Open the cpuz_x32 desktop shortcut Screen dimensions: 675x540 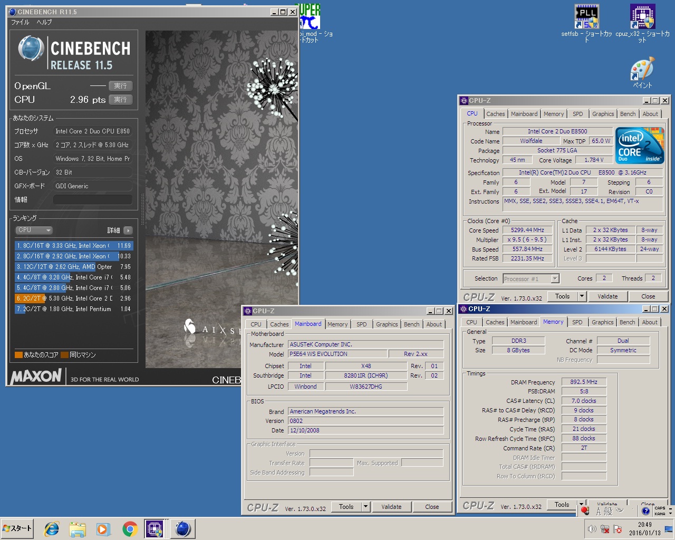(642, 23)
